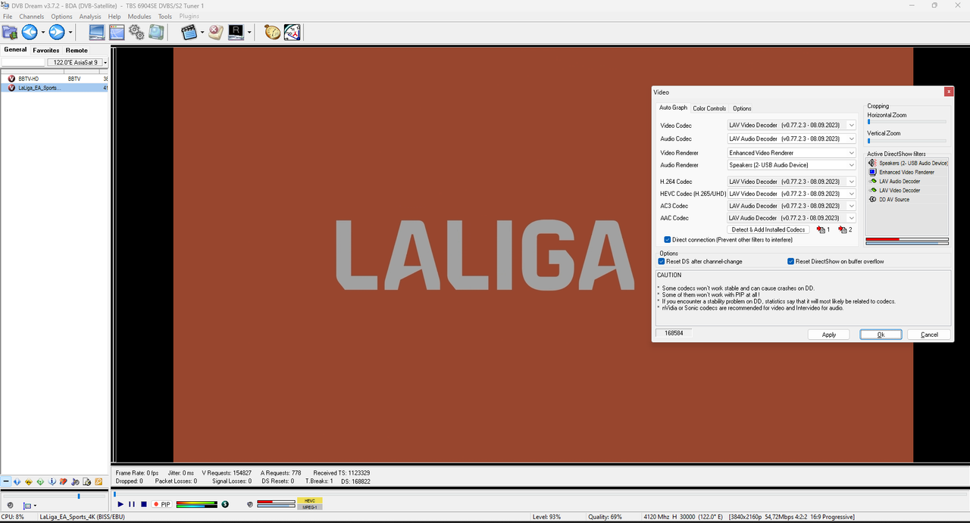Open the graph window toolbar icon

point(117,32)
